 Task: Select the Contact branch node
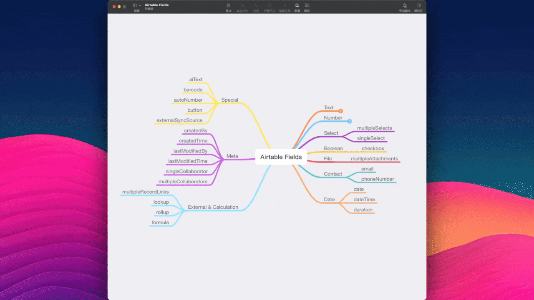[x=333, y=174]
